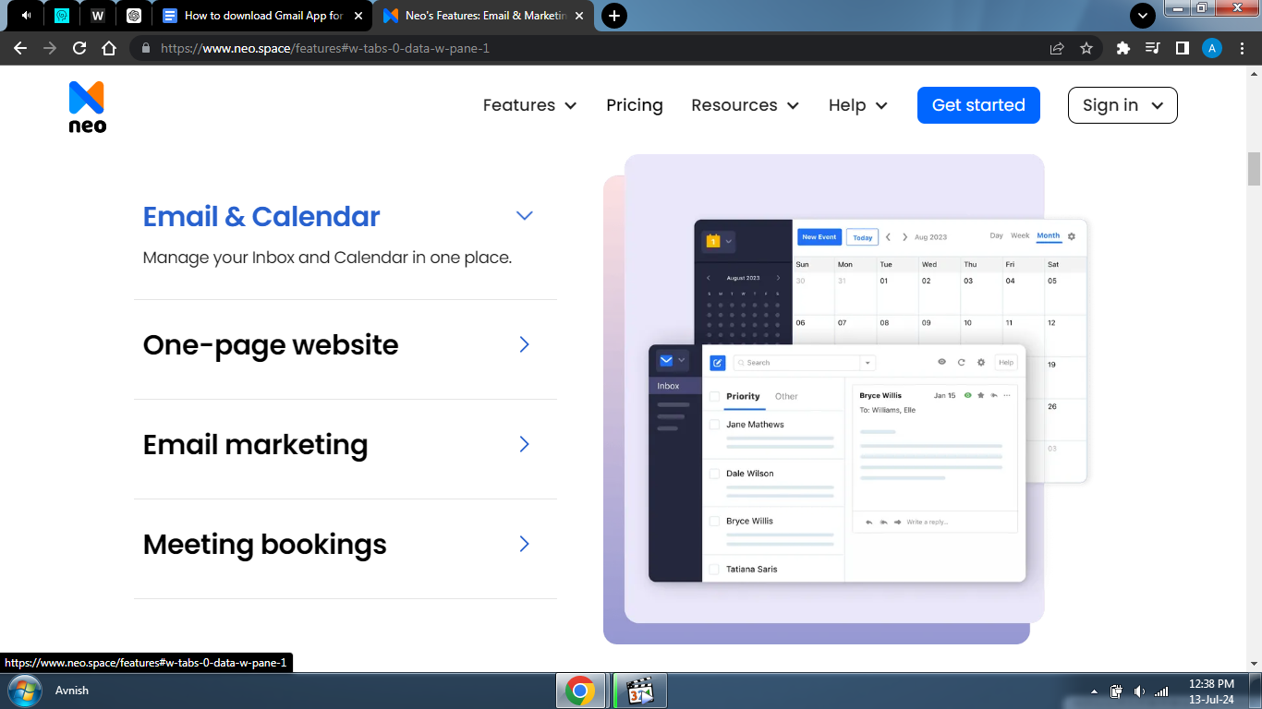The height and width of the screenshot is (709, 1262).
Task: Reload the current page
Action: coord(79,48)
